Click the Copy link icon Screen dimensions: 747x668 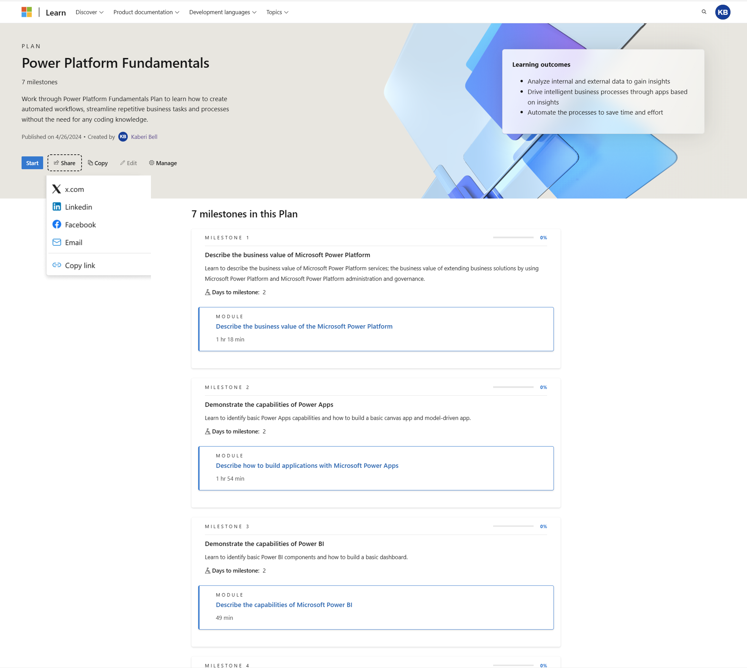pyautogui.click(x=57, y=265)
